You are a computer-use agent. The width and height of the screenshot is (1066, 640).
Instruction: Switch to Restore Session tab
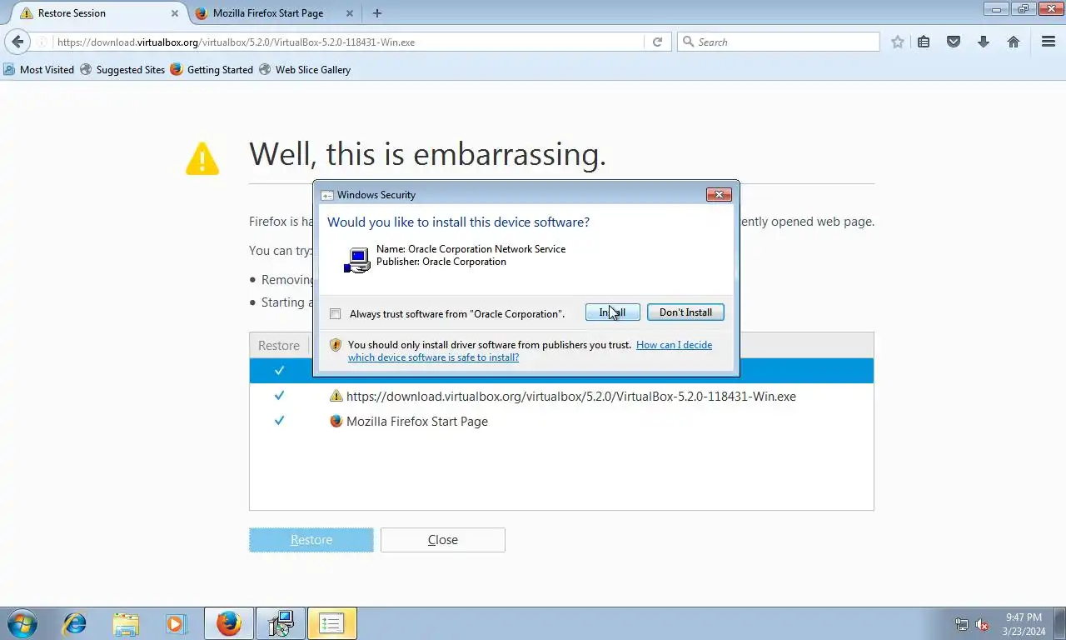pos(99,13)
